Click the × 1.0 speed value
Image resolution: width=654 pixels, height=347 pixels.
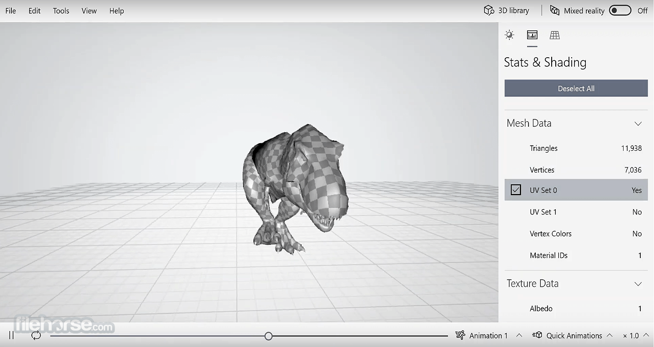[631, 336]
